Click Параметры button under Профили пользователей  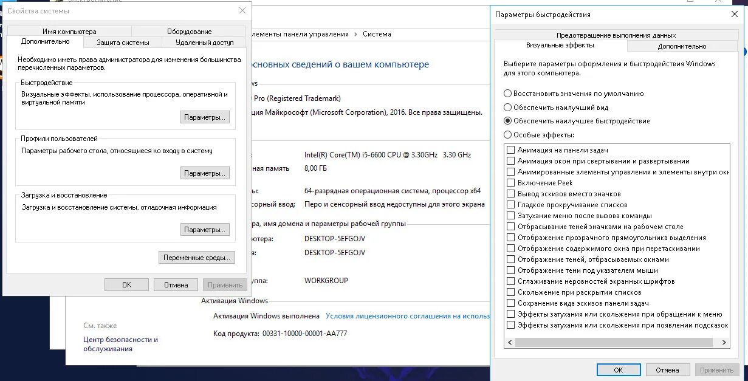coord(205,173)
